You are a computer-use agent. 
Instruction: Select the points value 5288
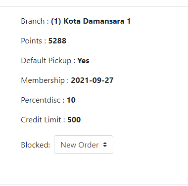(57, 41)
